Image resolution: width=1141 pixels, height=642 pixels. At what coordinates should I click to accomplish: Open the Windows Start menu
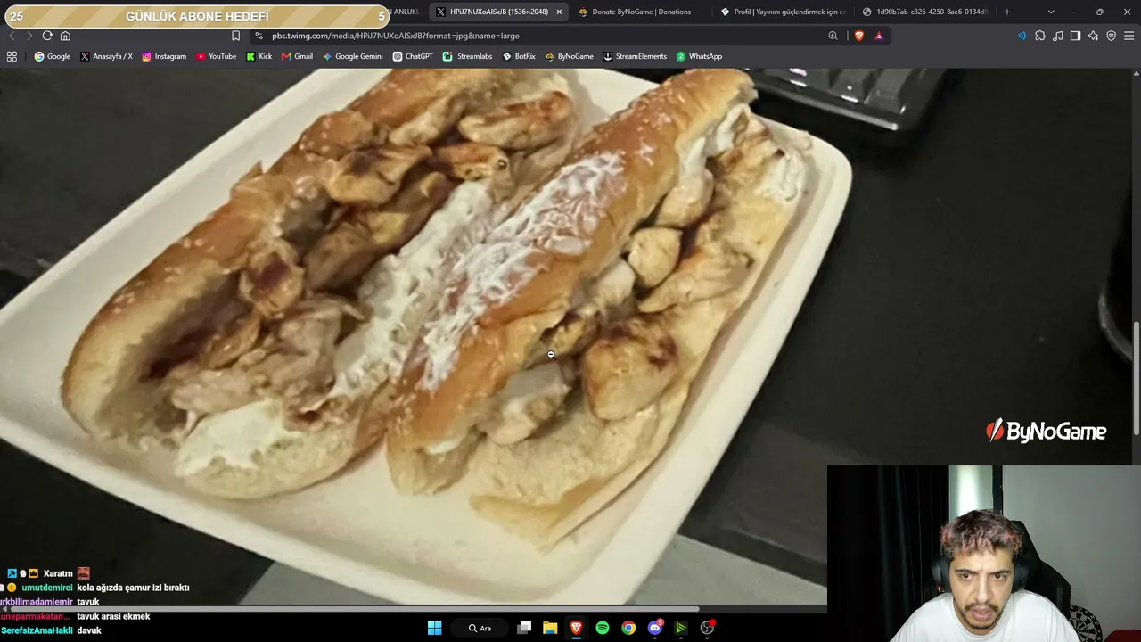click(434, 628)
